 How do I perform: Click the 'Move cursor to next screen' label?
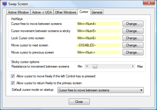(30, 45)
